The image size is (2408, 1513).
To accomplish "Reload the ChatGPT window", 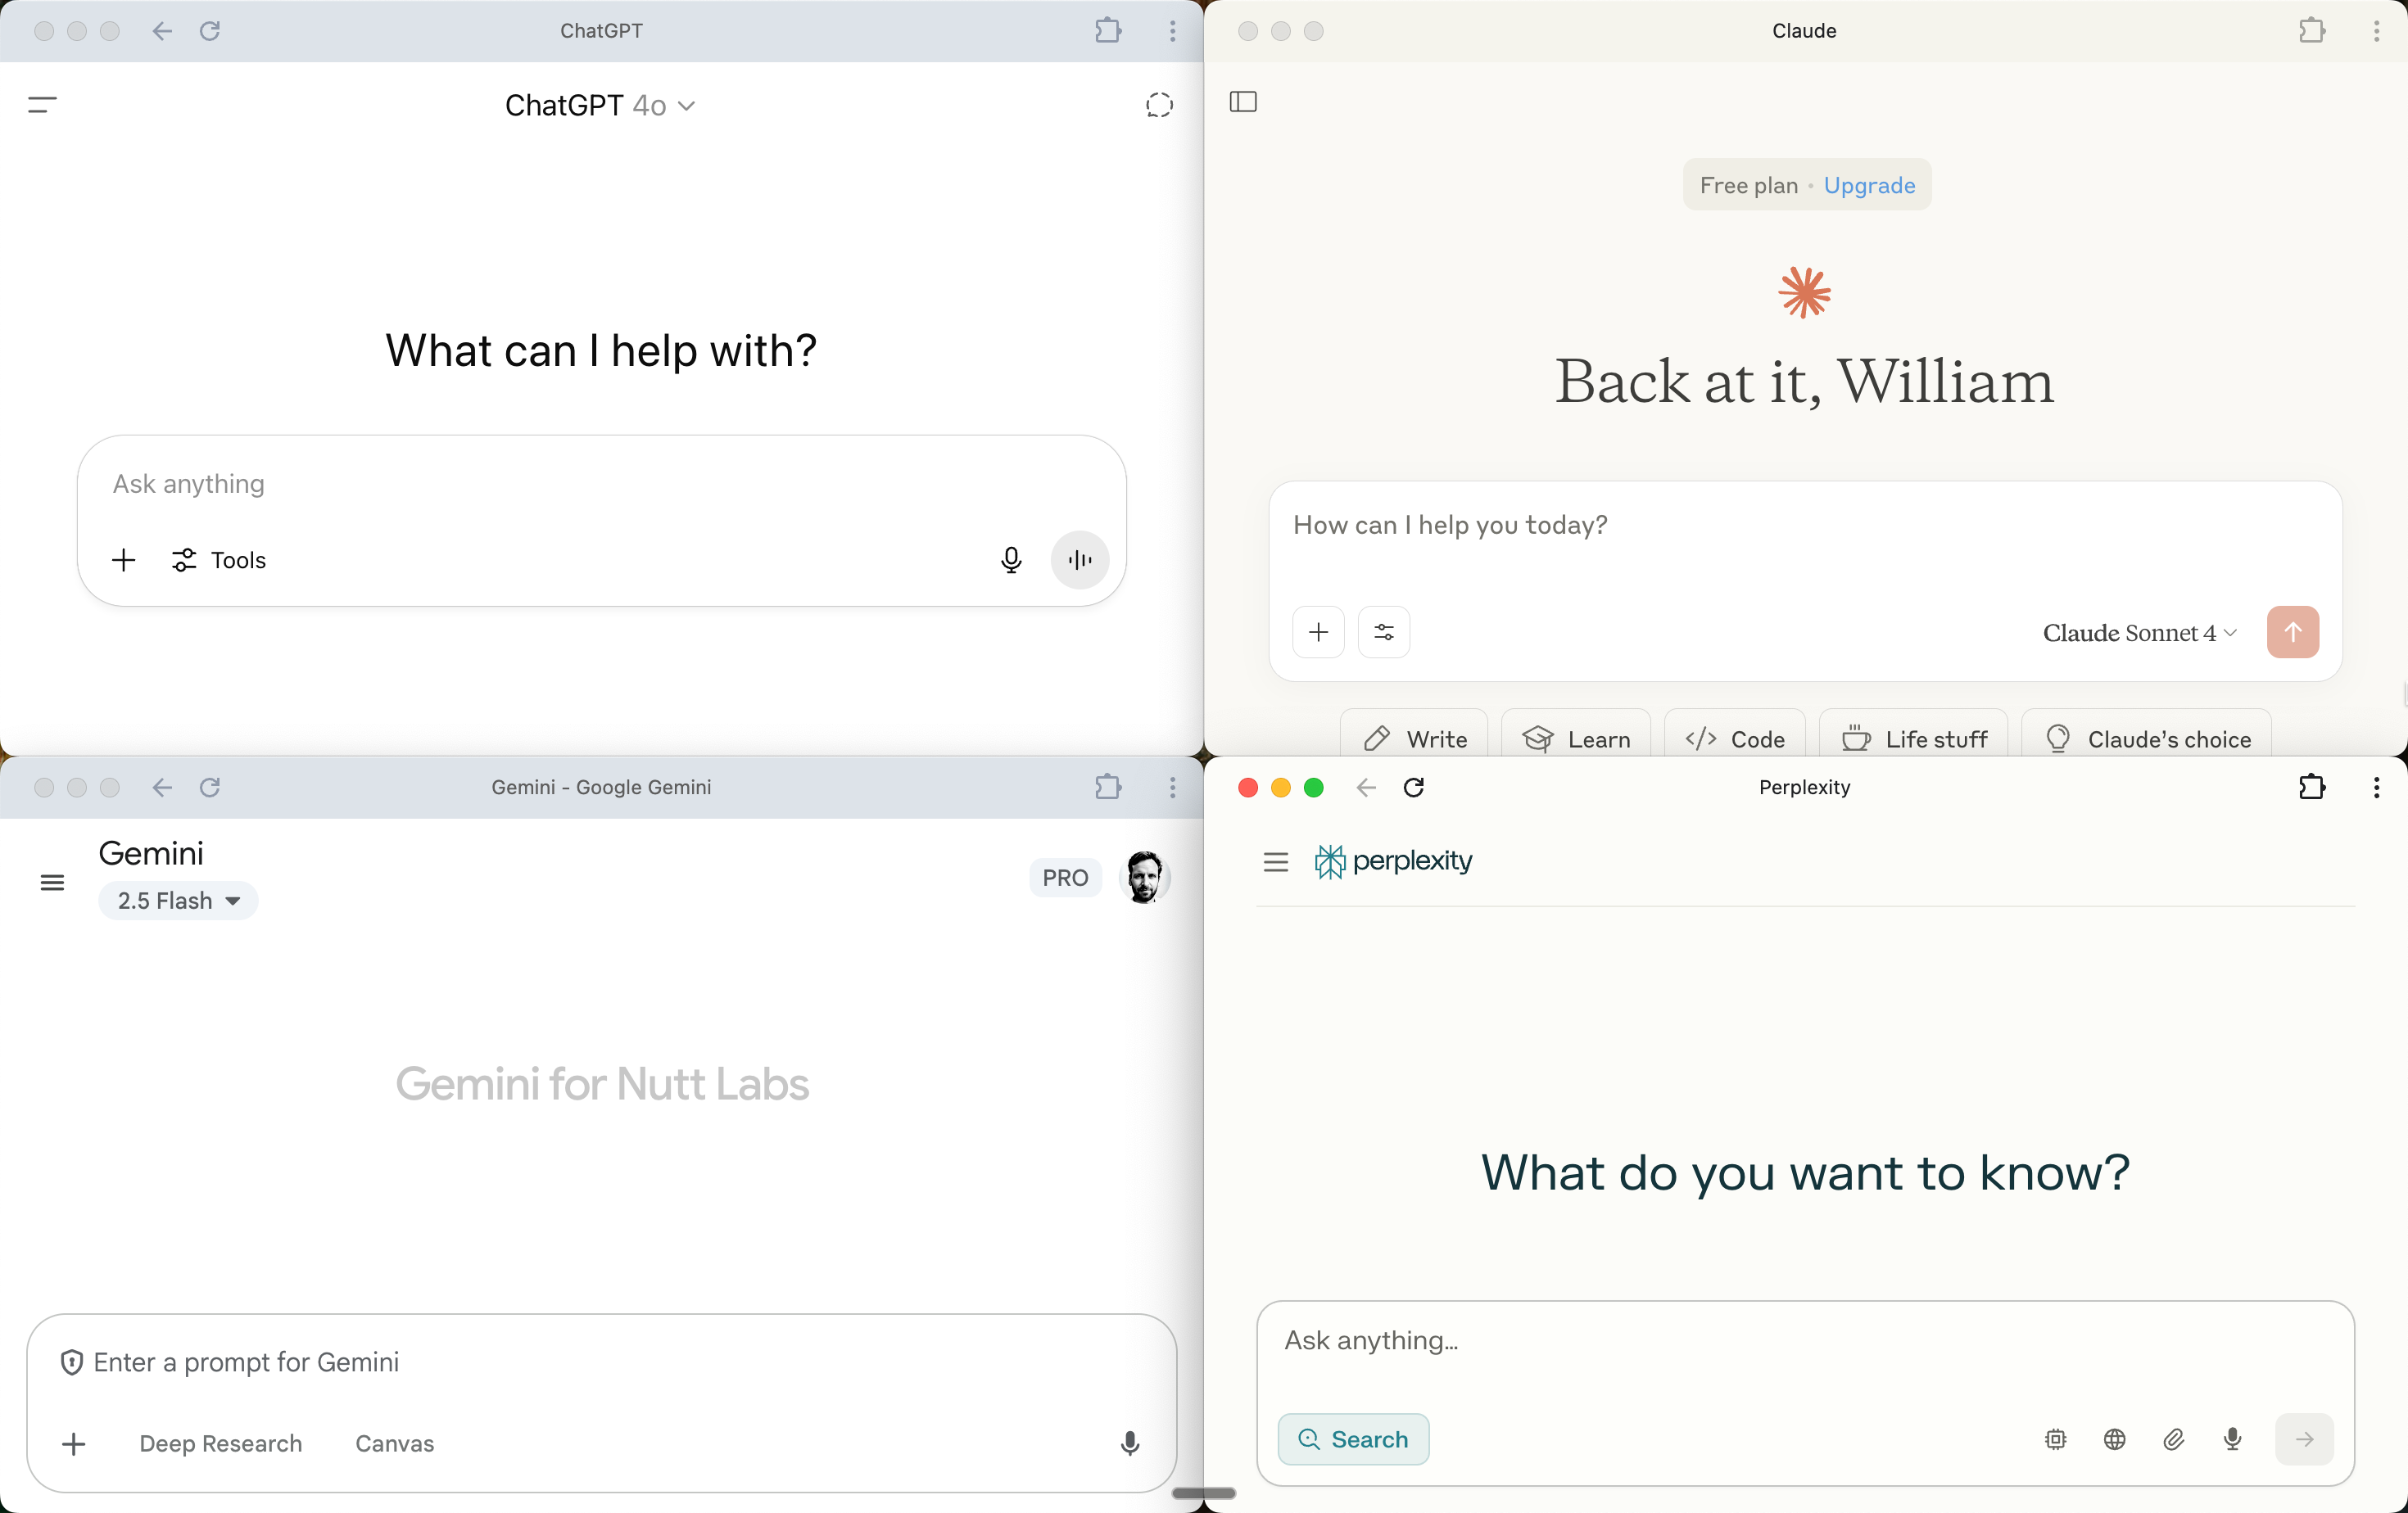I will tap(210, 31).
